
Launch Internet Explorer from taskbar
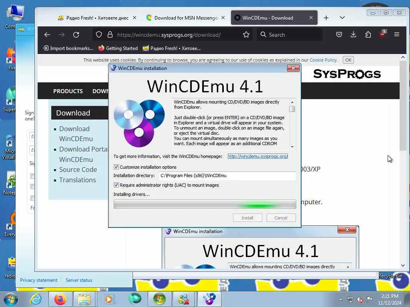click(36, 299)
